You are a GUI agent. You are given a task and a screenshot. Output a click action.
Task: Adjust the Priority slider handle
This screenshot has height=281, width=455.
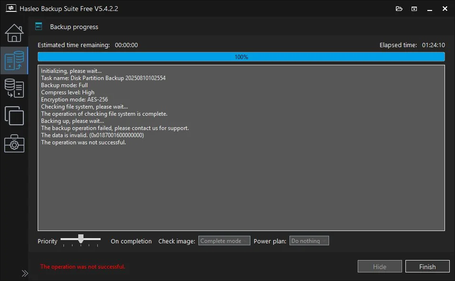(x=81, y=239)
